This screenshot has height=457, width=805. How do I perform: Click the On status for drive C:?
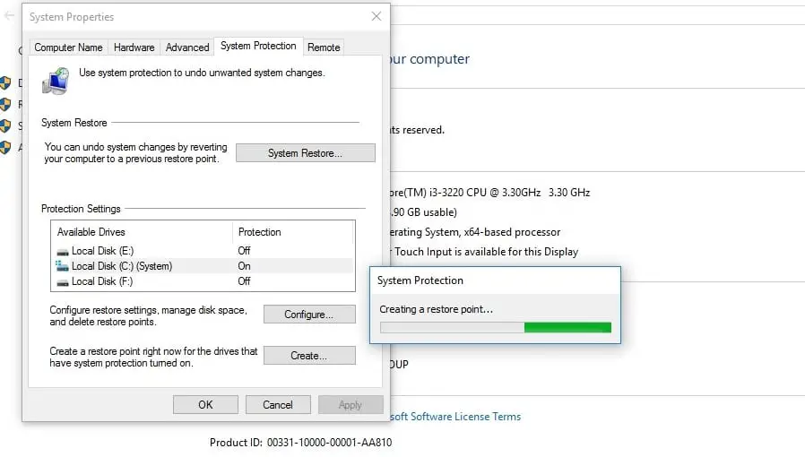244,266
